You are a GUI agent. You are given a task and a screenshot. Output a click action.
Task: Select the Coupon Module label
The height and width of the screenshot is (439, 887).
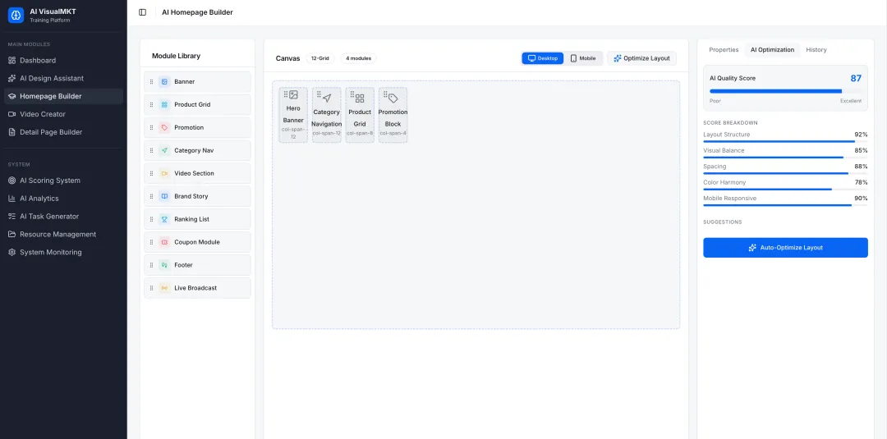[197, 242]
